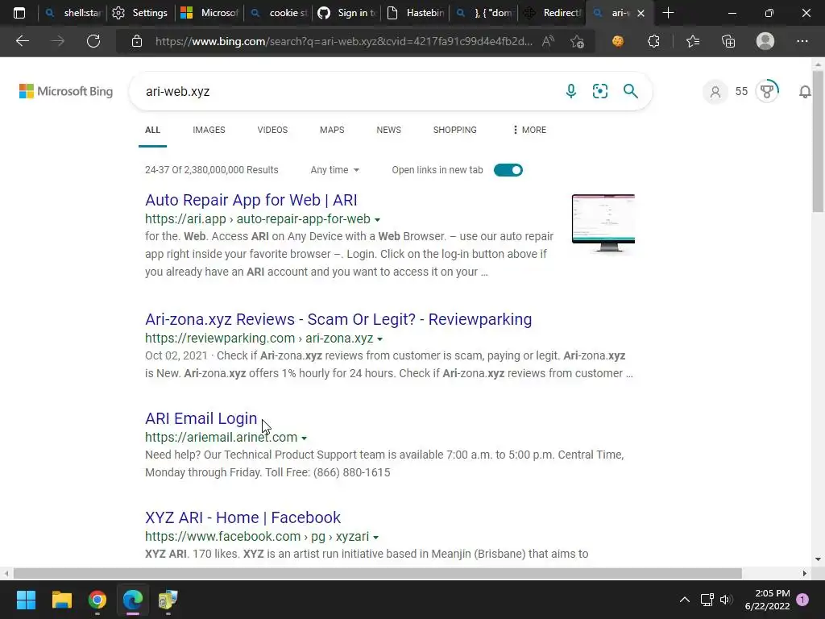
Task: Expand the MORE search categories menu
Action: click(529, 130)
